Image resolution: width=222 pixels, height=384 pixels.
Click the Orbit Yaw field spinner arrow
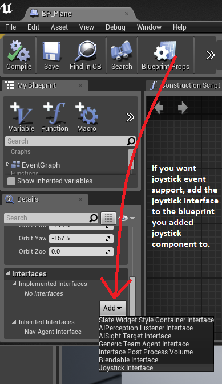tap(108, 239)
